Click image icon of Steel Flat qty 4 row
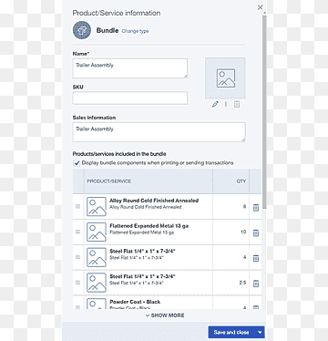The width and height of the screenshot is (328, 341). [x=97, y=257]
